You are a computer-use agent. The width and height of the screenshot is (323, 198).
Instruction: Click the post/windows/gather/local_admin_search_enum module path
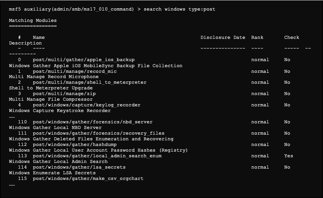tap(97, 156)
